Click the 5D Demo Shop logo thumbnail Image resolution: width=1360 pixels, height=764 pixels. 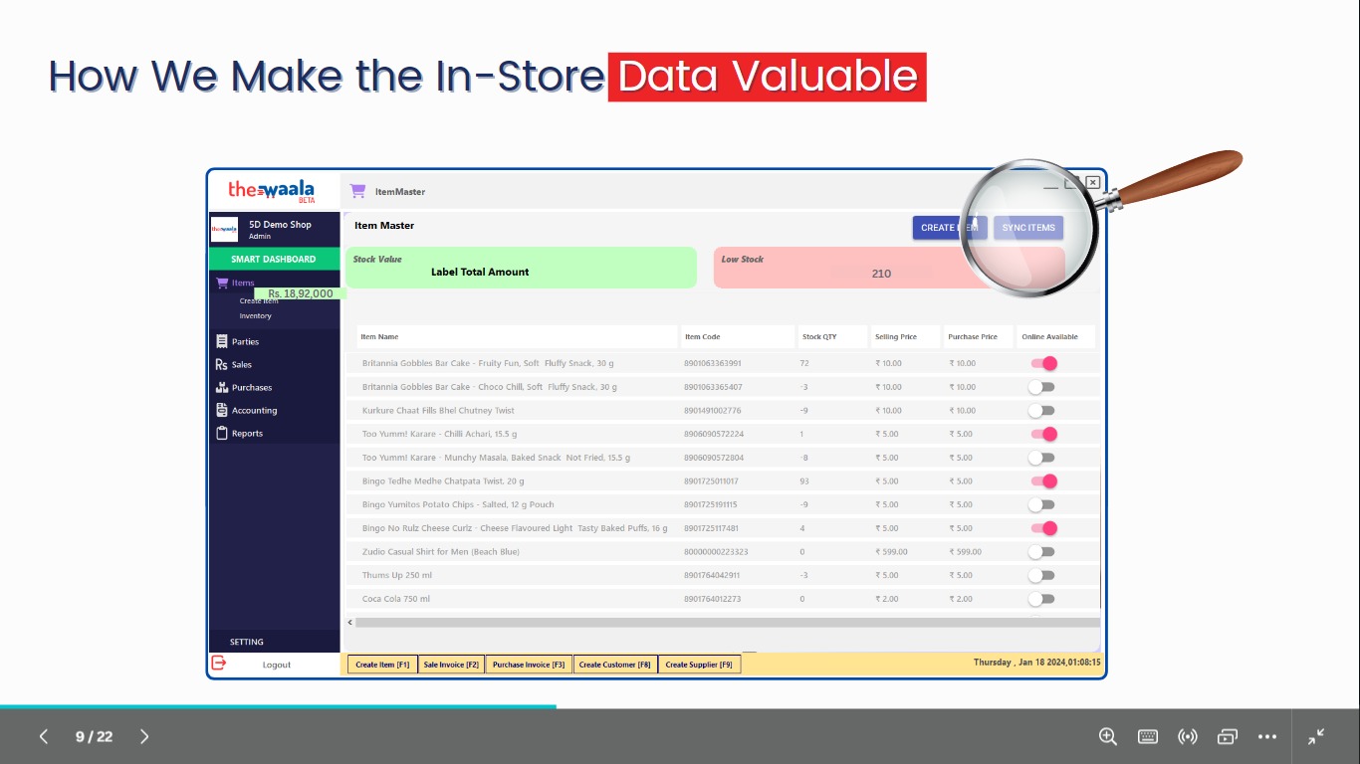(x=224, y=229)
